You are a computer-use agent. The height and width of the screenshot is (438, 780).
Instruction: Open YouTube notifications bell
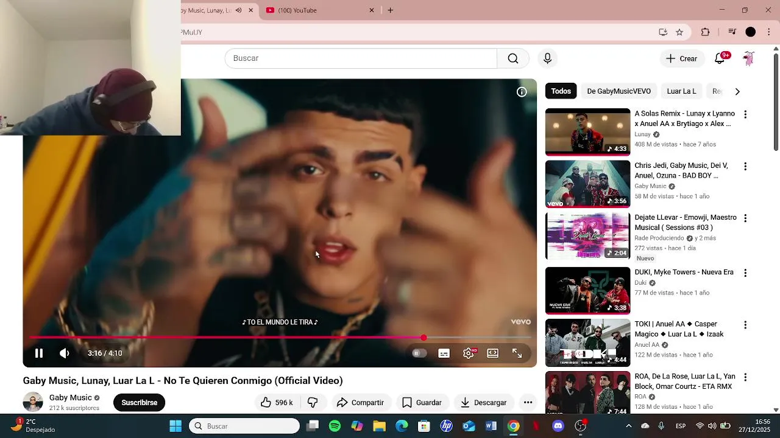point(720,58)
